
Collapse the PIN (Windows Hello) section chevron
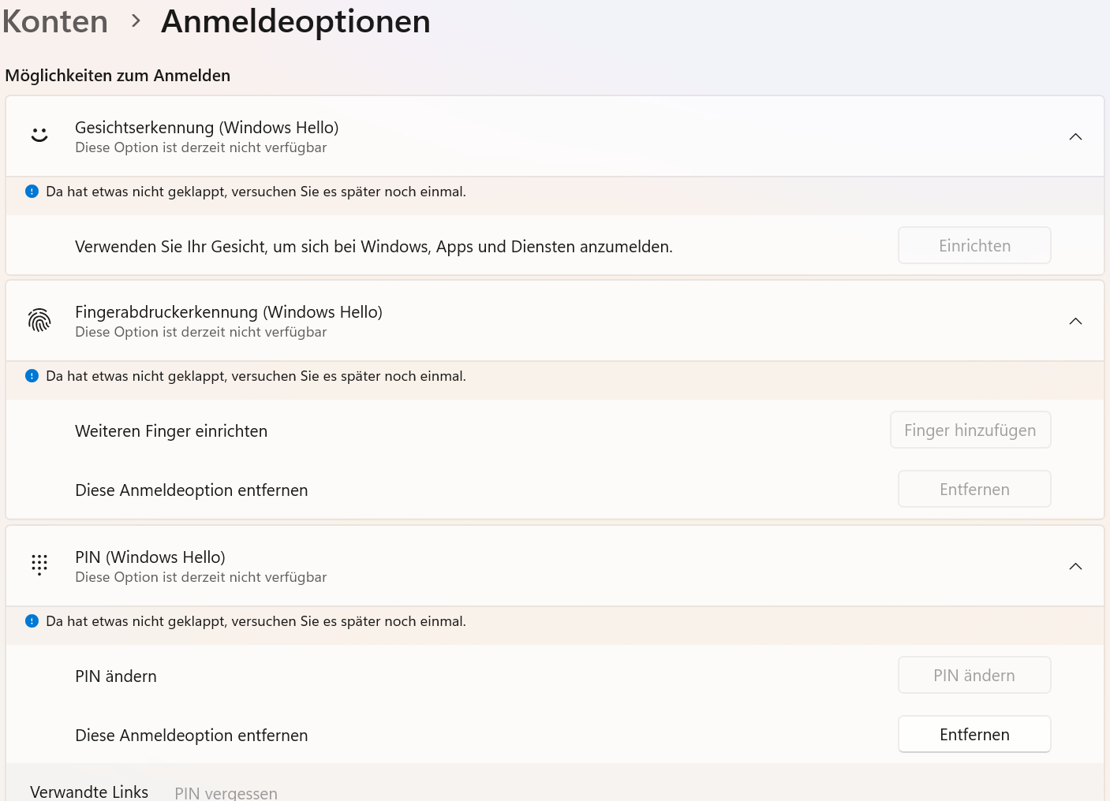click(1075, 567)
